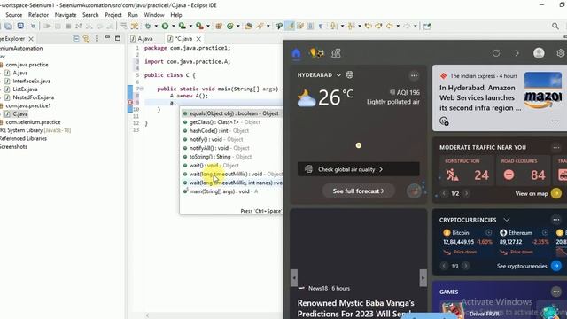Open the Project menu
567x319 pixels.
[x=113, y=15]
